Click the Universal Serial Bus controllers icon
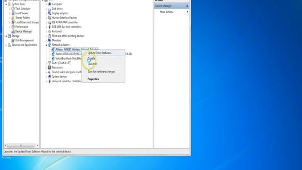This screenshot has width=302, height=170. pos(50,81)
